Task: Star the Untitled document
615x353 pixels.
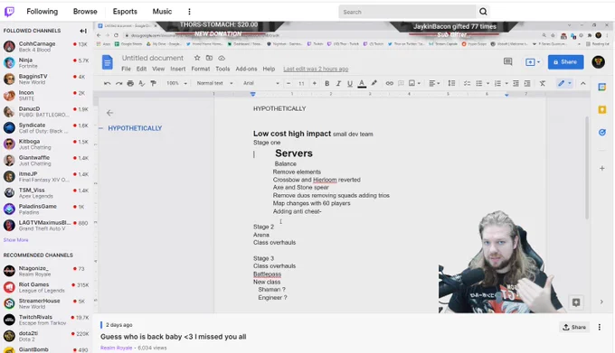Action: tap(197, 58)
